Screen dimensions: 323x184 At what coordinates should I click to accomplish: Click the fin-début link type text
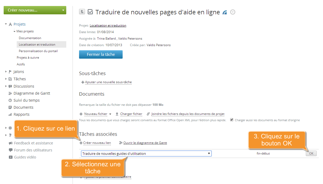(263, 154)
